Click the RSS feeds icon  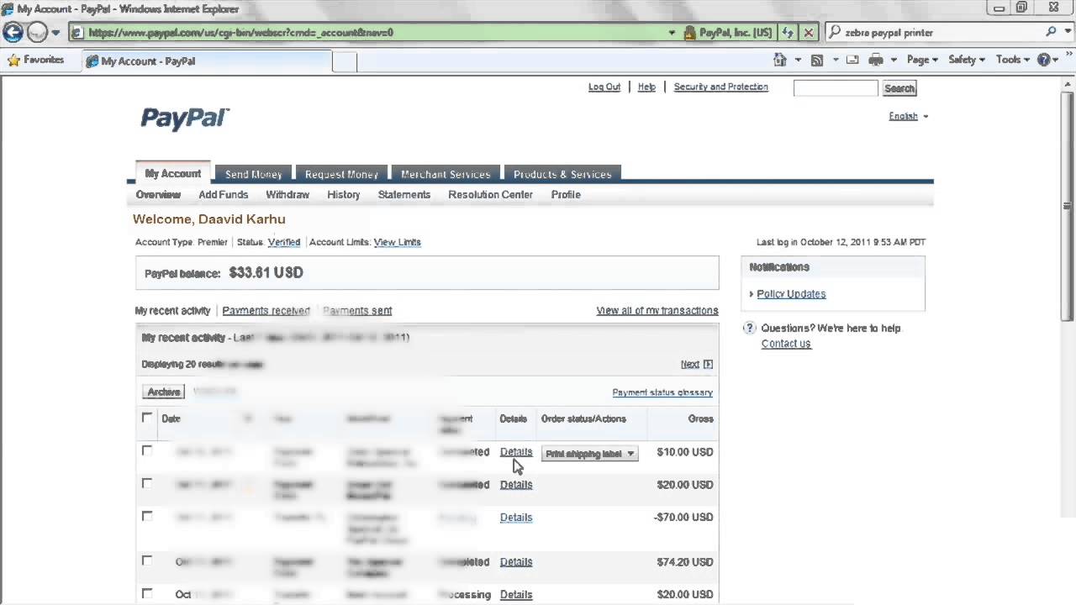pyautogui.click(x=816, y=60)
